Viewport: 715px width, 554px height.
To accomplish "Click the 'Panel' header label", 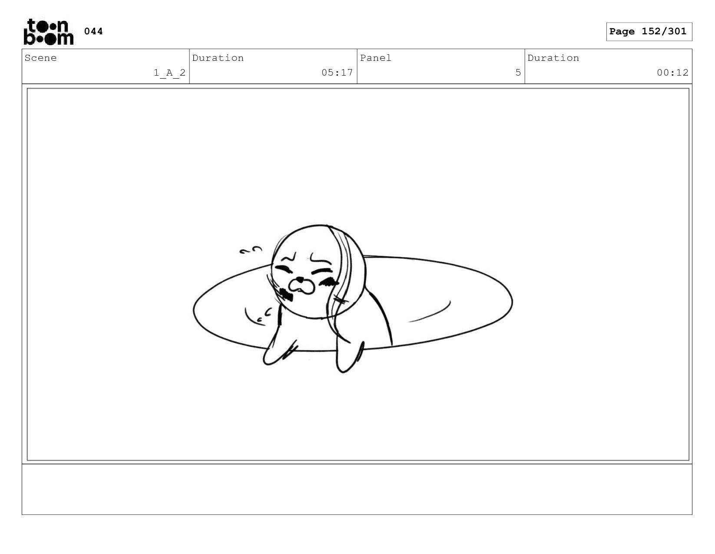I will (376, 58).
